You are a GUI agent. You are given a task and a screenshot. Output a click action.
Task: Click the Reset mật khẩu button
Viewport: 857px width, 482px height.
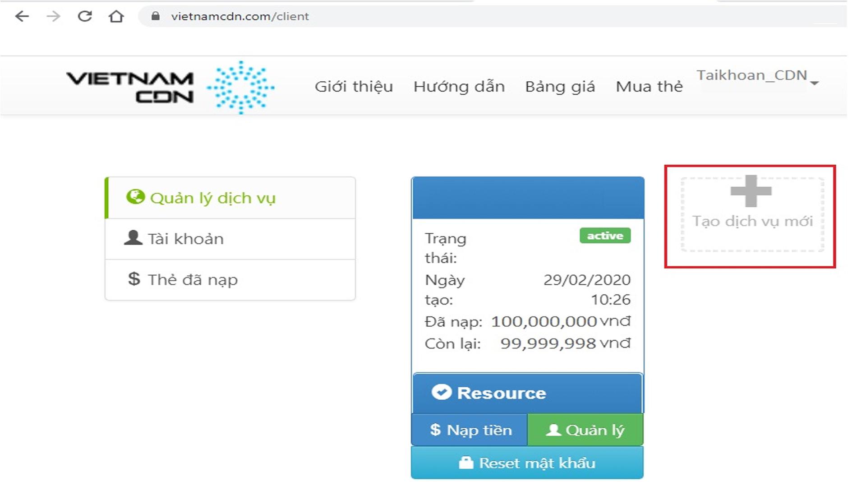[x=526, y=463]
